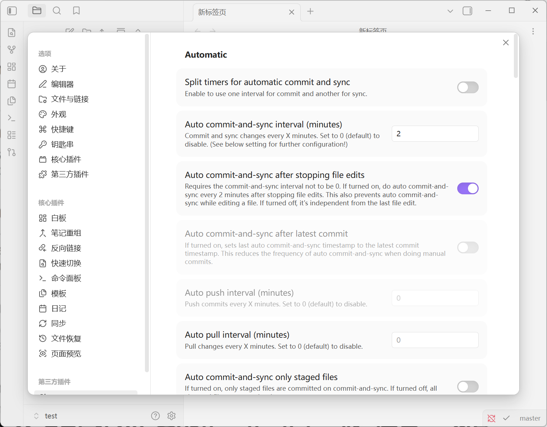The image size is (547, 427).
Task: Disable Auto commit-and-sync after stopping file edits
Action: 468,189
